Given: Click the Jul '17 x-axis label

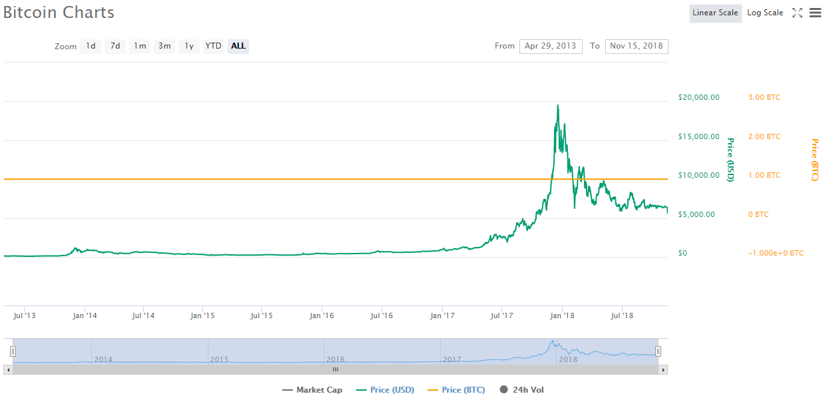Looking at the screenshot, I should click(501, 315).
